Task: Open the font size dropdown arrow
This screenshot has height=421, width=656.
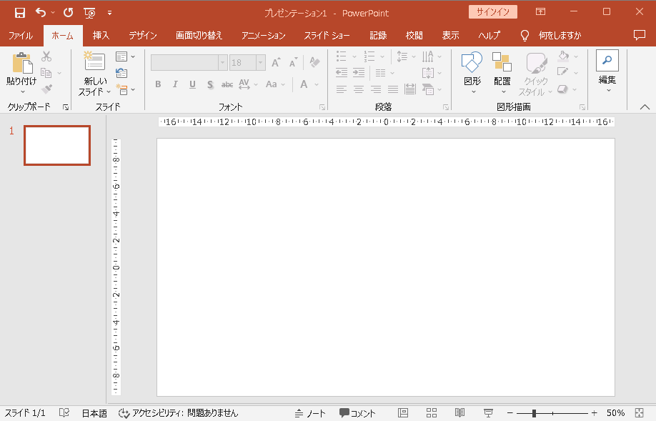Action: (261, 63)
